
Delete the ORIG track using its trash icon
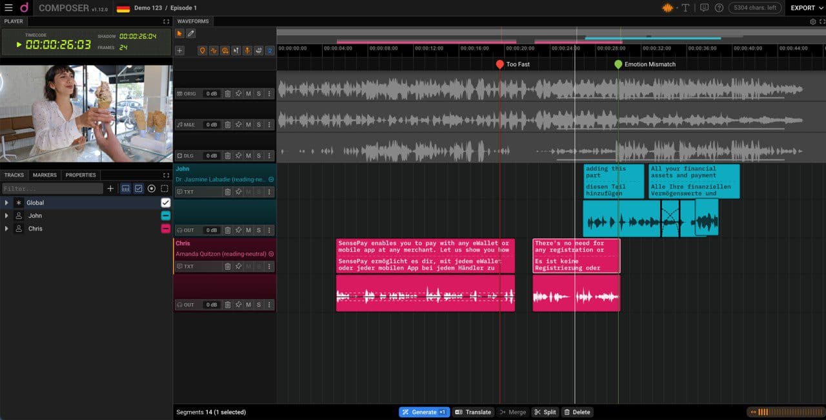pos(228,93)
